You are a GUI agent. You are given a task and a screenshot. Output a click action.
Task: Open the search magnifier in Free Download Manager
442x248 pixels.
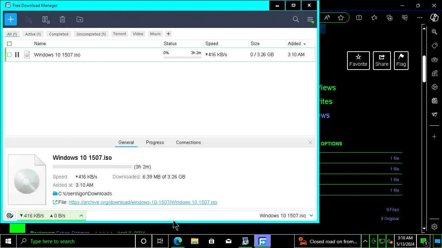tap(296, 20)
